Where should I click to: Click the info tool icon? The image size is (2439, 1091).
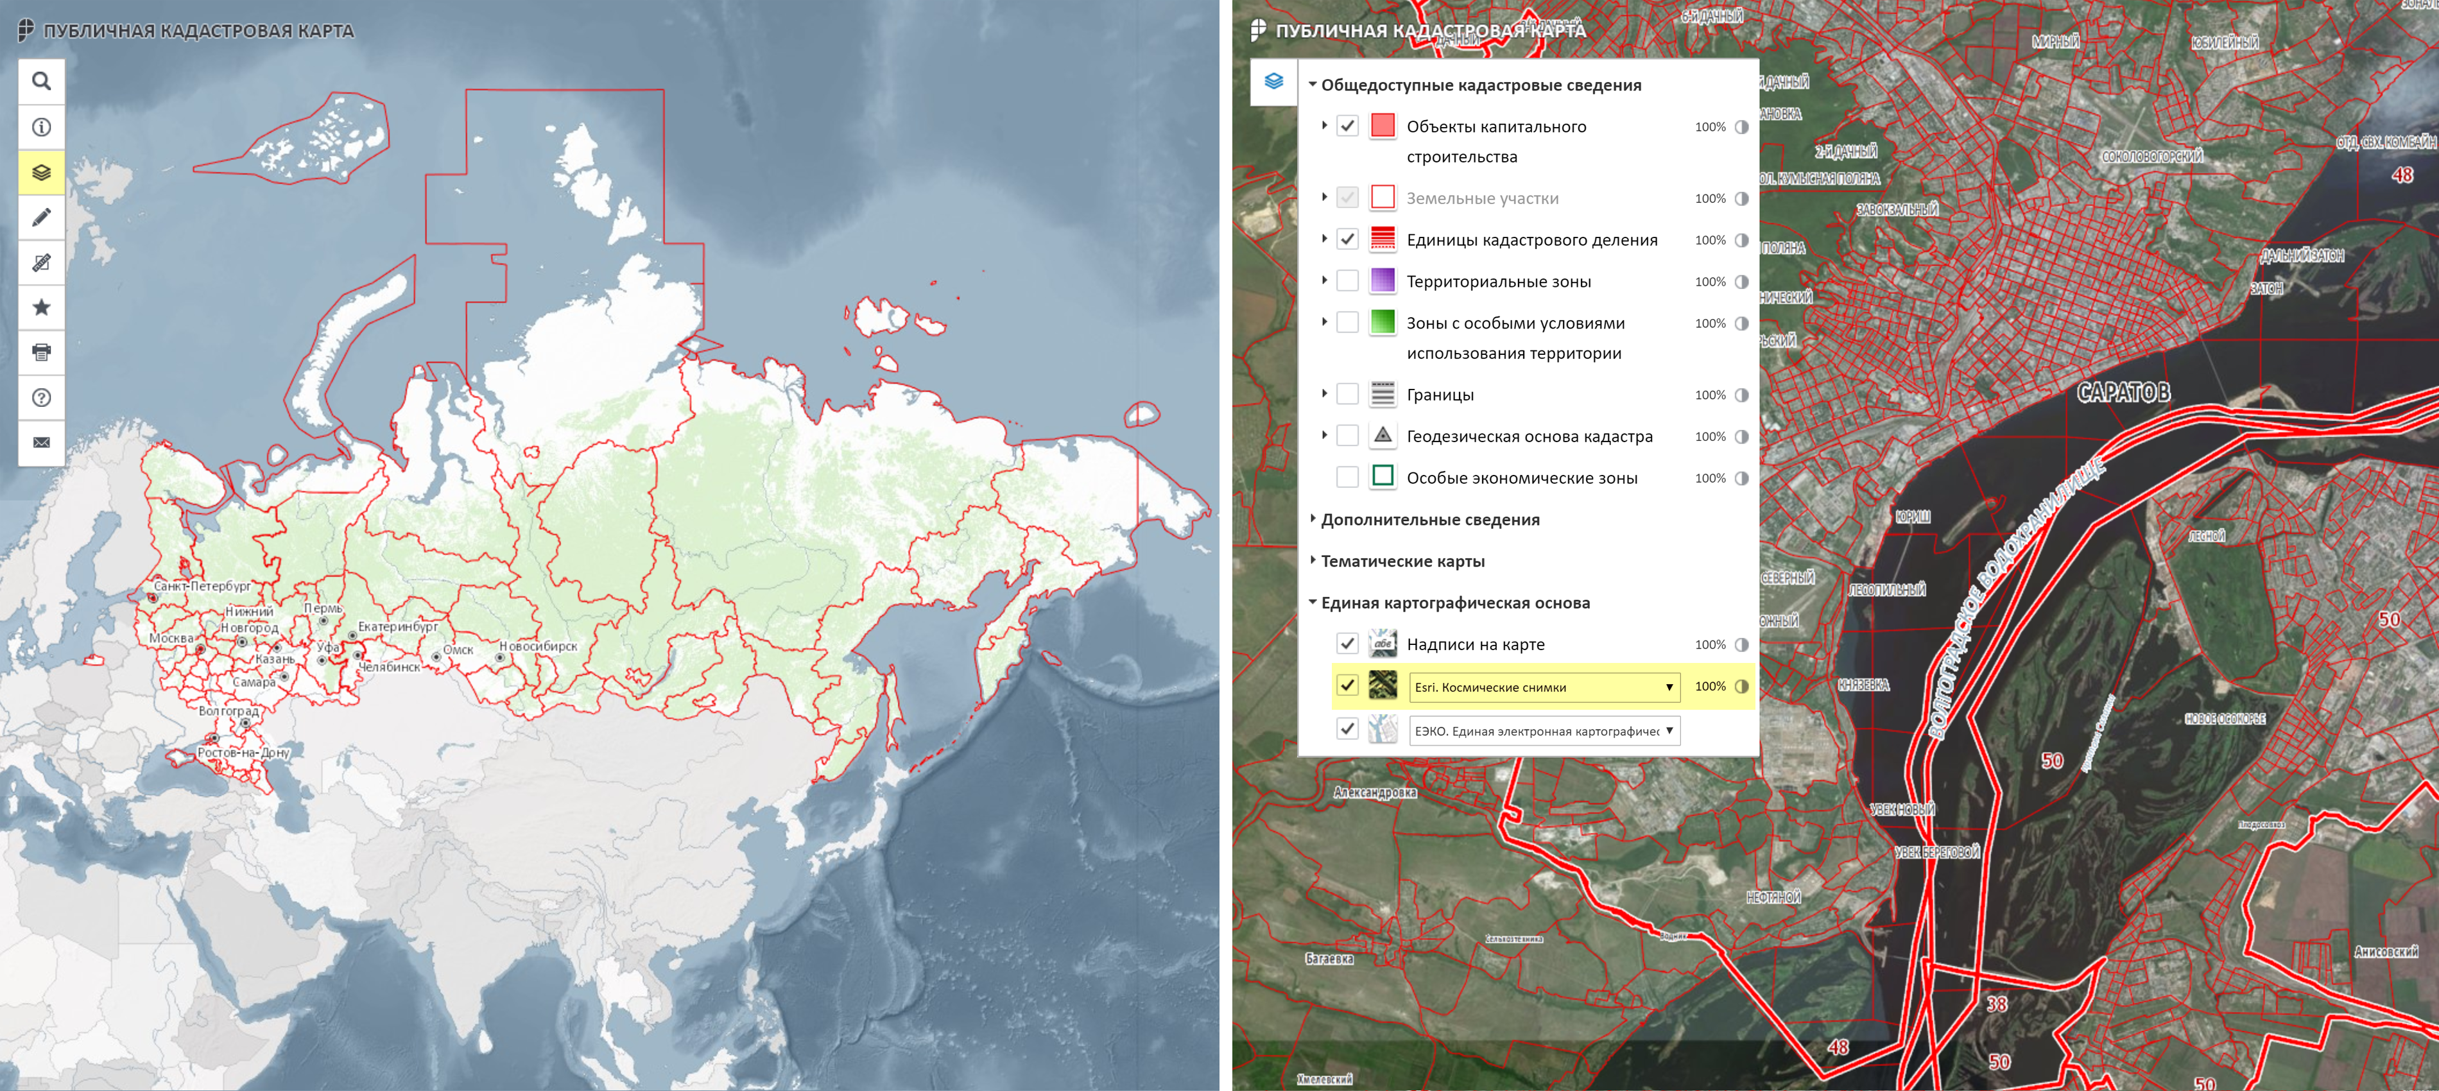(42, 127)
